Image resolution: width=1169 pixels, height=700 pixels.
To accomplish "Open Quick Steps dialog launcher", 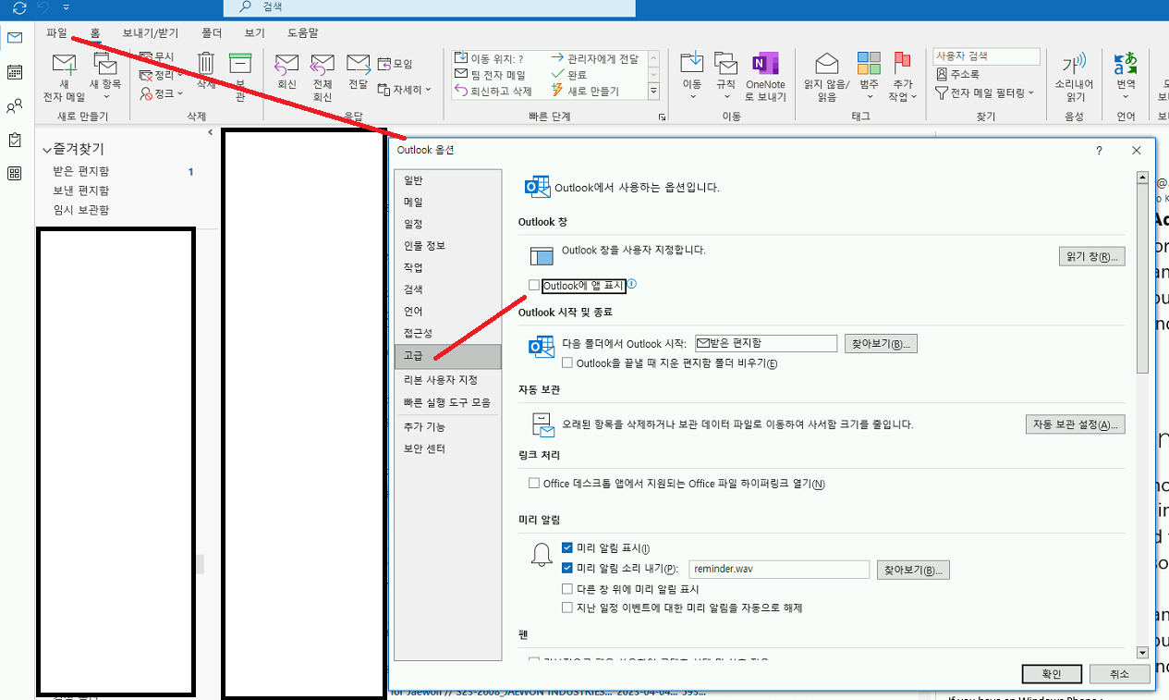I will pyautogui.click(x=661, y=117).
